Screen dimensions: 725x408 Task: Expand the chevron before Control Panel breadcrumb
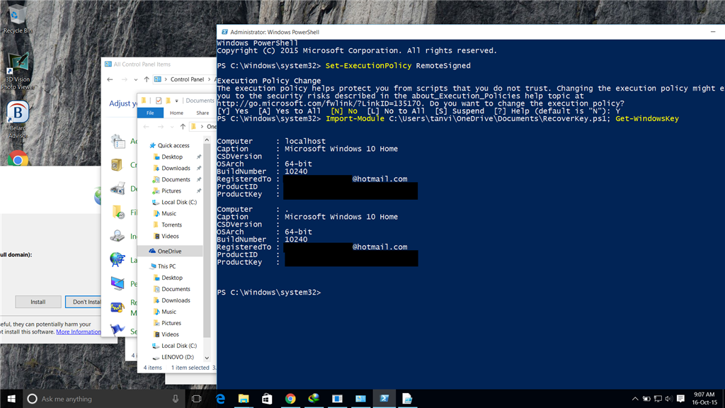pyautogui.click(x=166, y=79)
